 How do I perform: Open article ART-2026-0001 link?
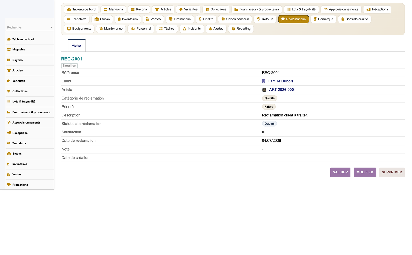tap(283, 90)
